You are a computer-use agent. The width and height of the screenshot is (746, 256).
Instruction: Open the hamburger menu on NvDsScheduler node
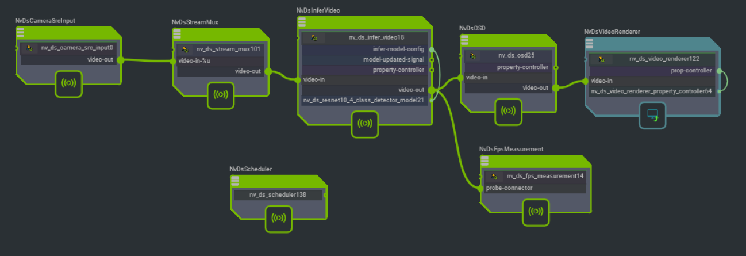coord(235,181)
